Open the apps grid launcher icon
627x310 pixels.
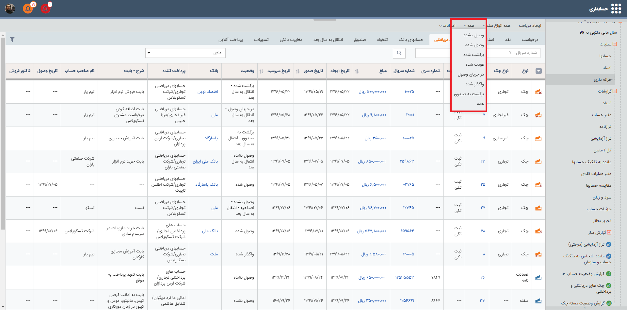(x=616, y=9)
